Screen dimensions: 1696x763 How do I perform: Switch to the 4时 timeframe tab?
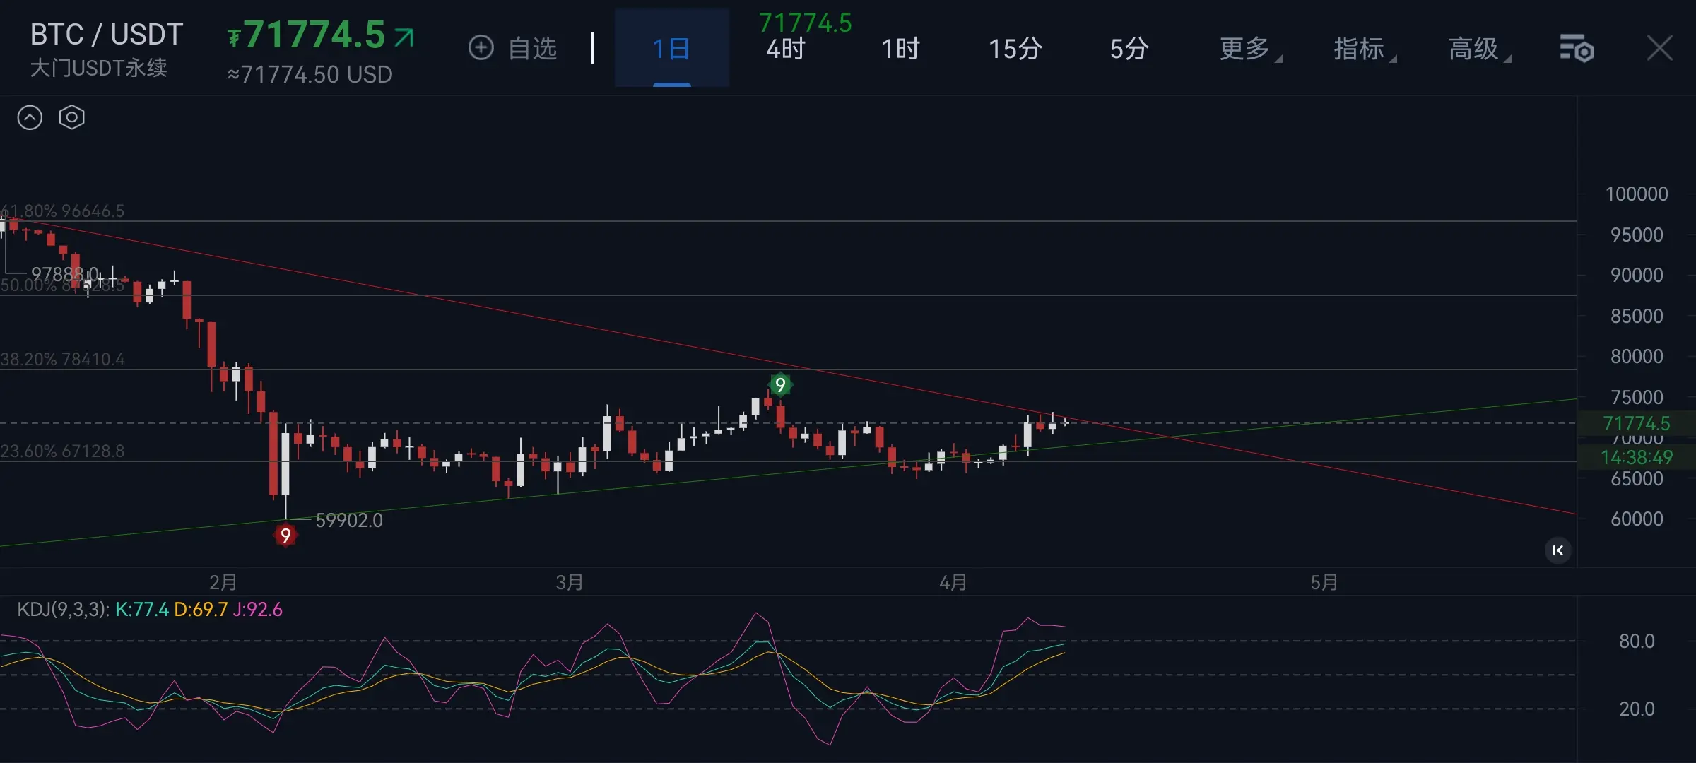786,49
